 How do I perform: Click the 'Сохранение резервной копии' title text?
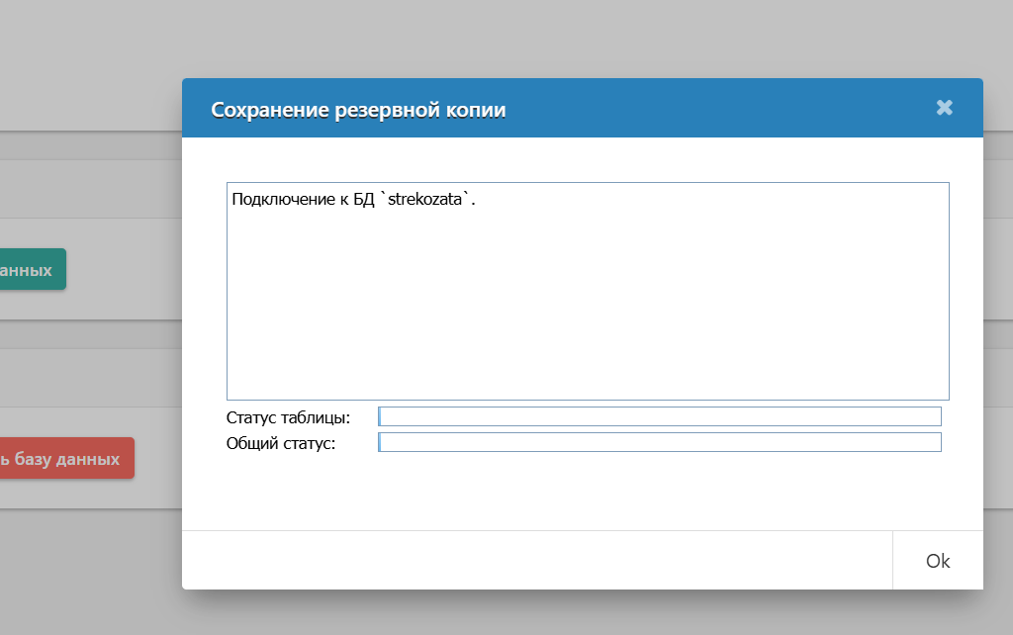pyautogui.click(x=358, y=110)
